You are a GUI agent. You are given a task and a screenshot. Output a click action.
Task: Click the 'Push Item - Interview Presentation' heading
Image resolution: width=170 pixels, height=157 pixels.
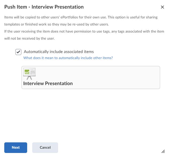(44, 7)
